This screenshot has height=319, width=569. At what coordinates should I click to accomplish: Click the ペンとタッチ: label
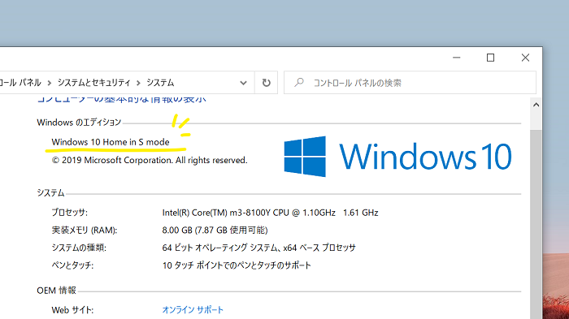(72, 265)
